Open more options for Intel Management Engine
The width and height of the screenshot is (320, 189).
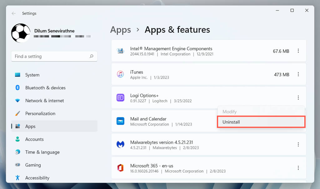coord(298,51)
